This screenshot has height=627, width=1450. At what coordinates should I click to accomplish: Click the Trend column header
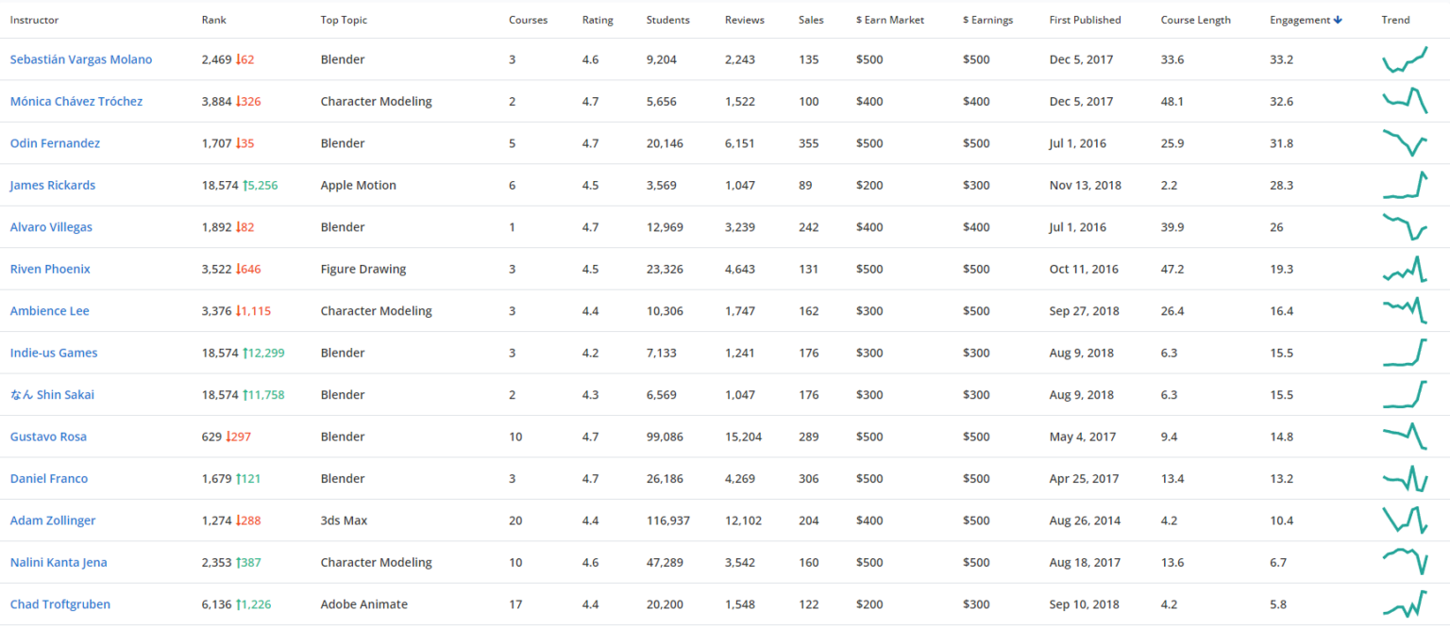coord(1395,20)
